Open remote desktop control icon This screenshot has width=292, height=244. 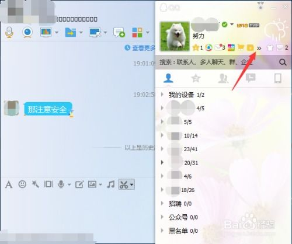point(95,32)
